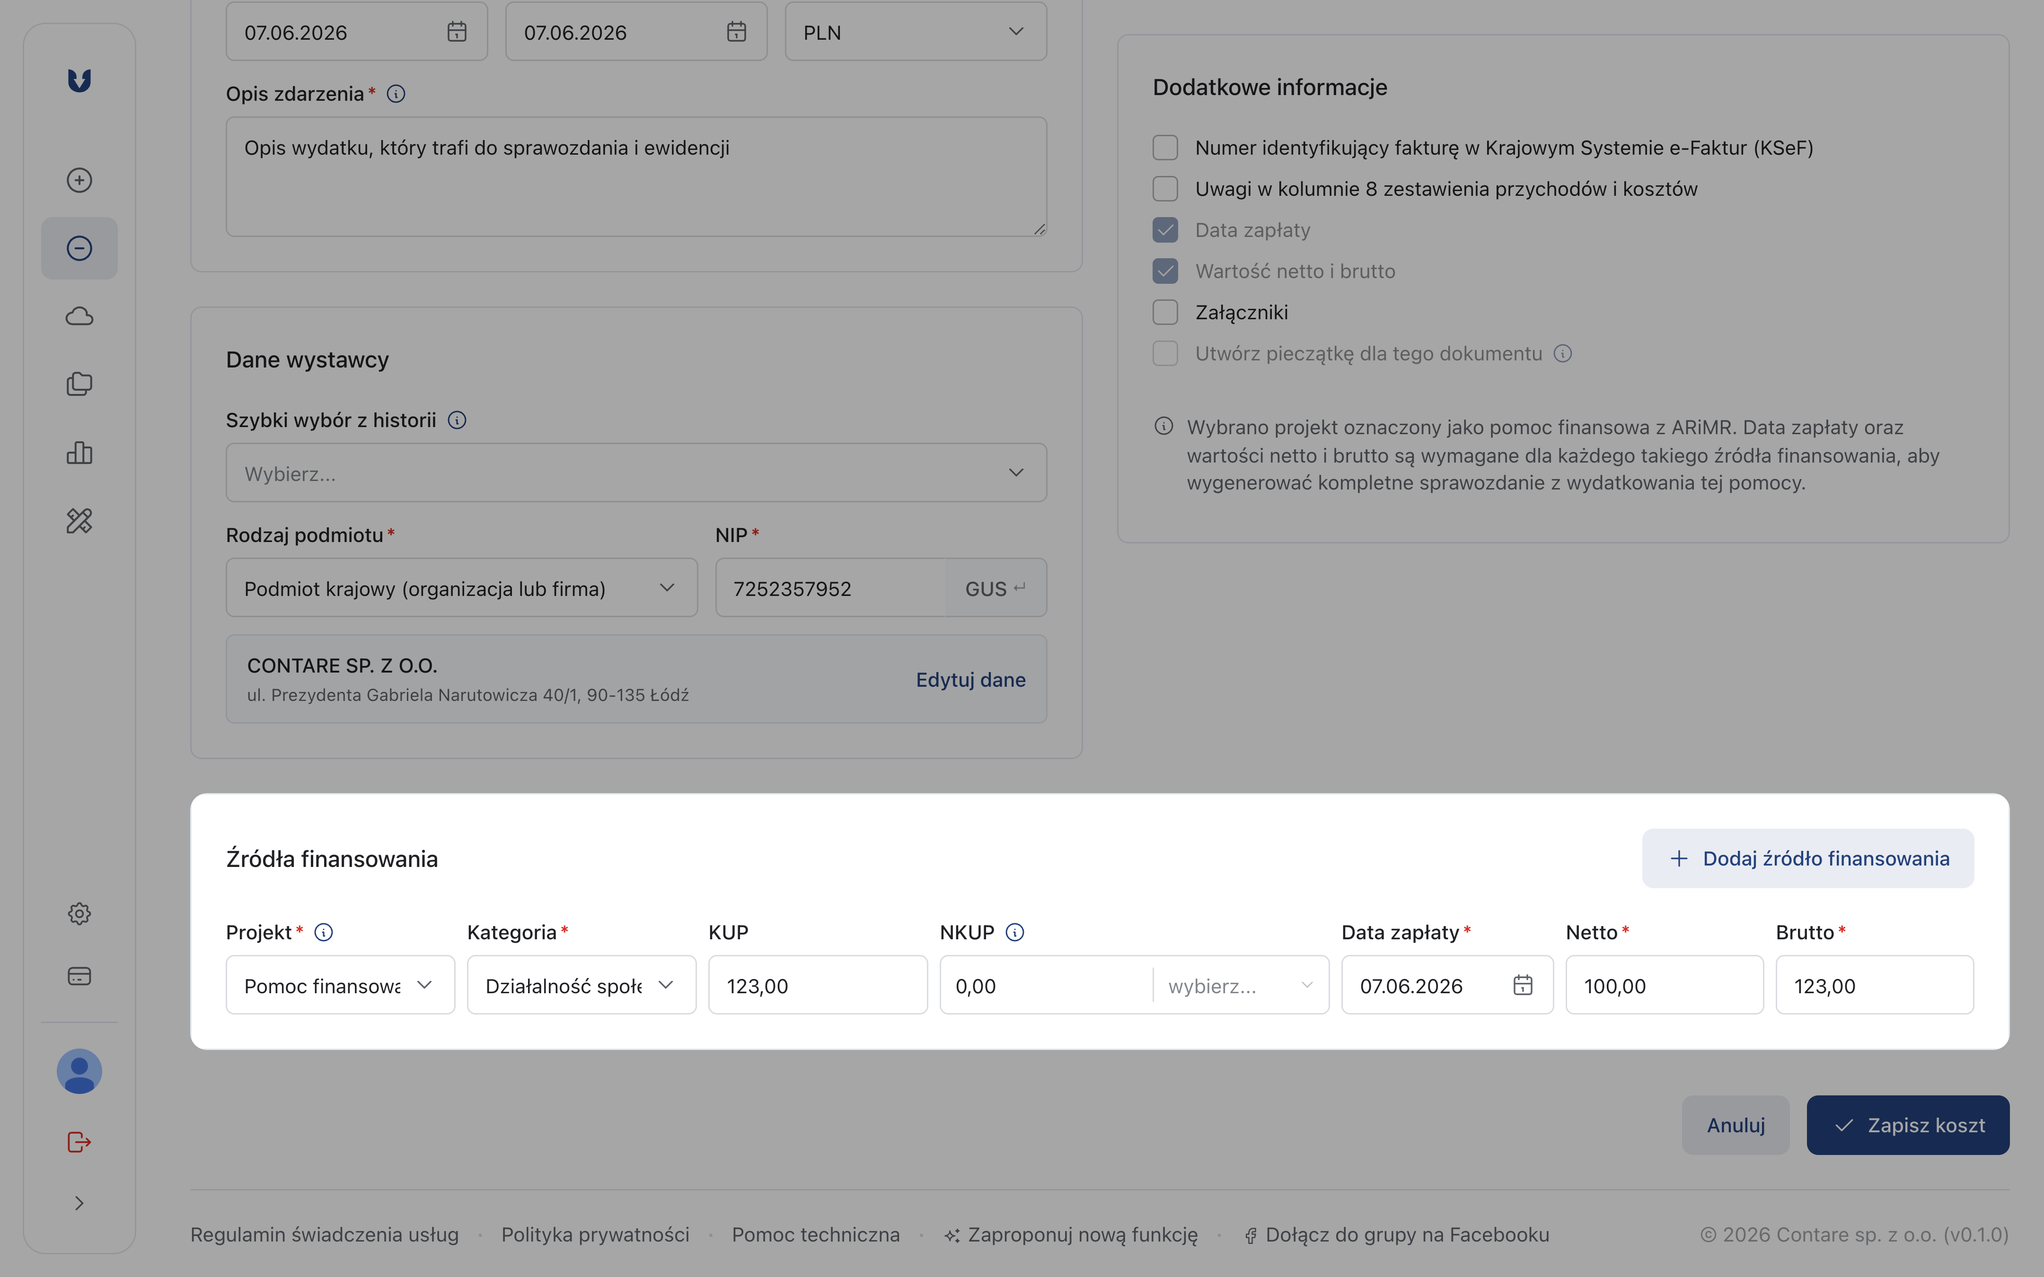Click Dołącz do grupy na Facebooku link
Viewport: 2044px width, 1277px height.
1397,1235
